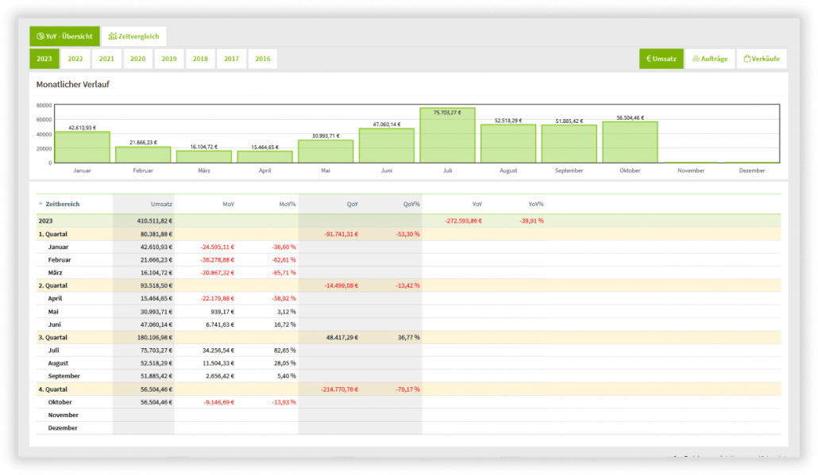Image resolution: width=818 pixels, height=475 pixels.
Task: Select year 2016
Action: (x=264, y=59)
